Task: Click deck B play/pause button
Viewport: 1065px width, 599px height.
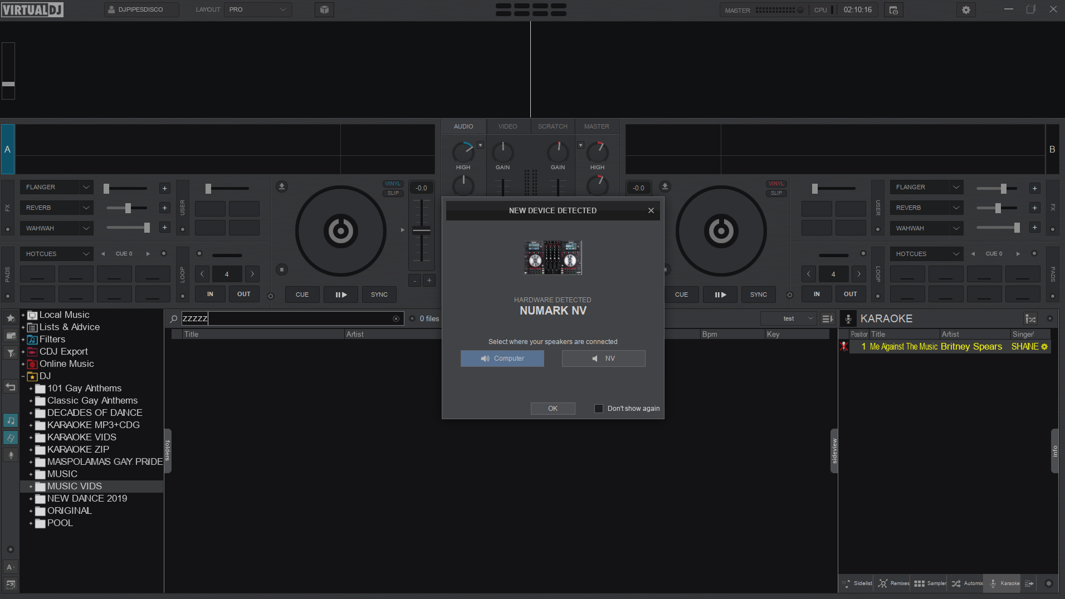Action: (720, 294)
